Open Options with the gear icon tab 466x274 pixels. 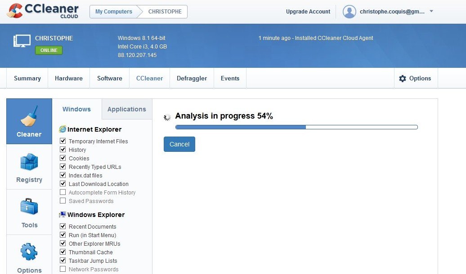(415, 78)
